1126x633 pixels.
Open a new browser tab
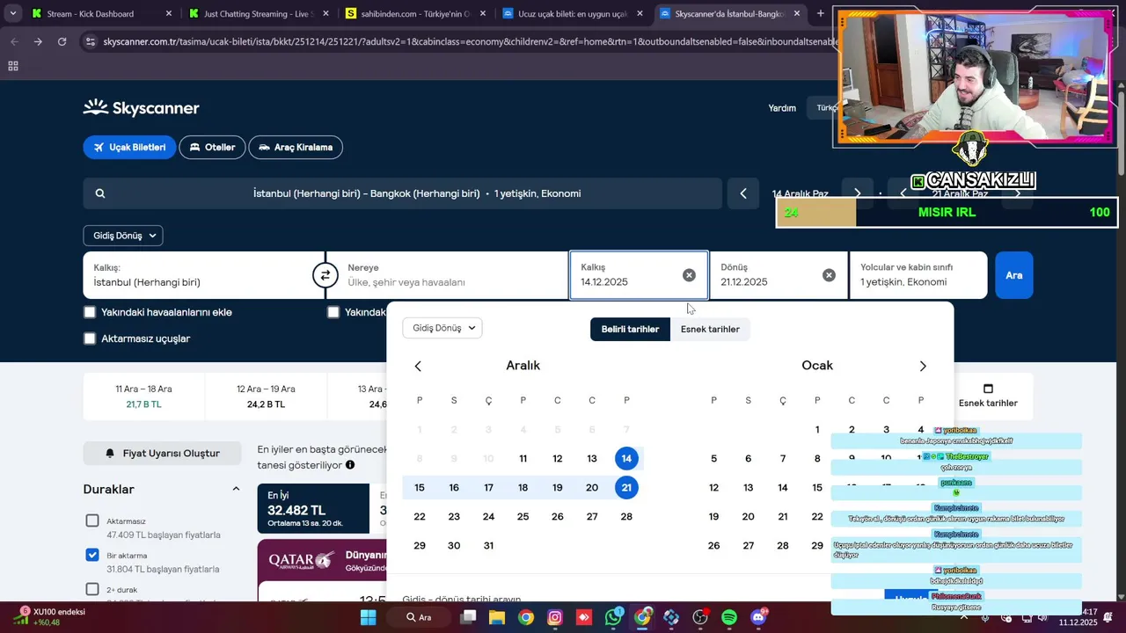[821, 13]
